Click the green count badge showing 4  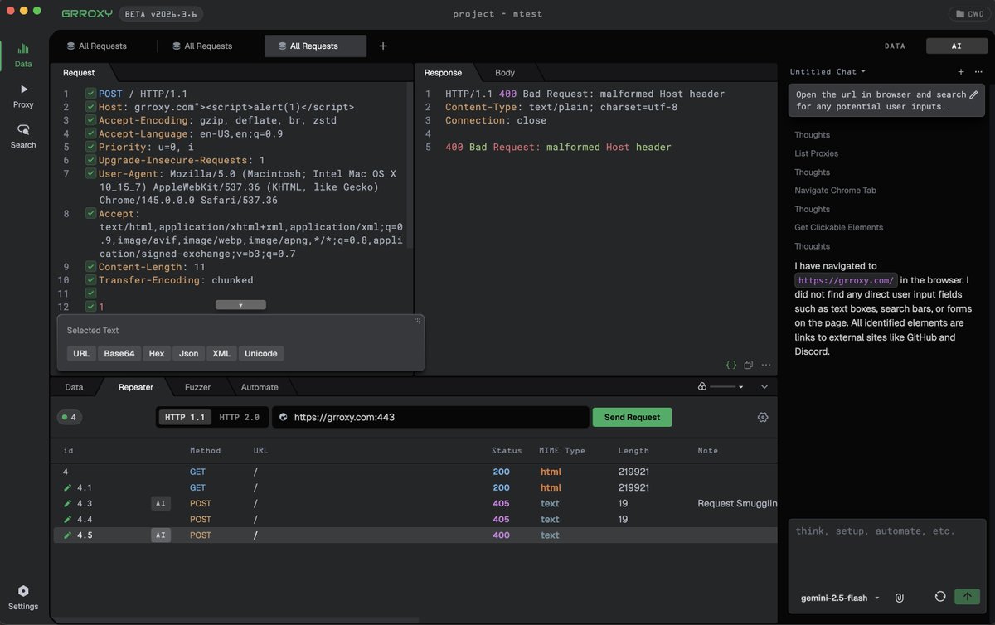(69, 417)
